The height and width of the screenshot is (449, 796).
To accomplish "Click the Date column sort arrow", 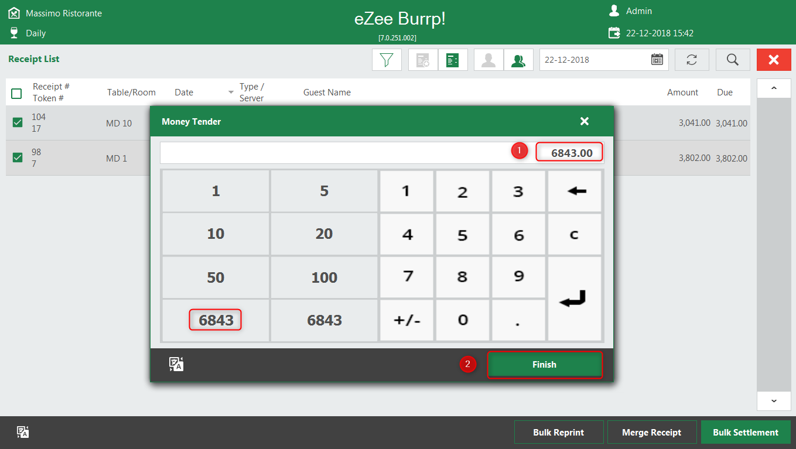I will click(230, 92).
